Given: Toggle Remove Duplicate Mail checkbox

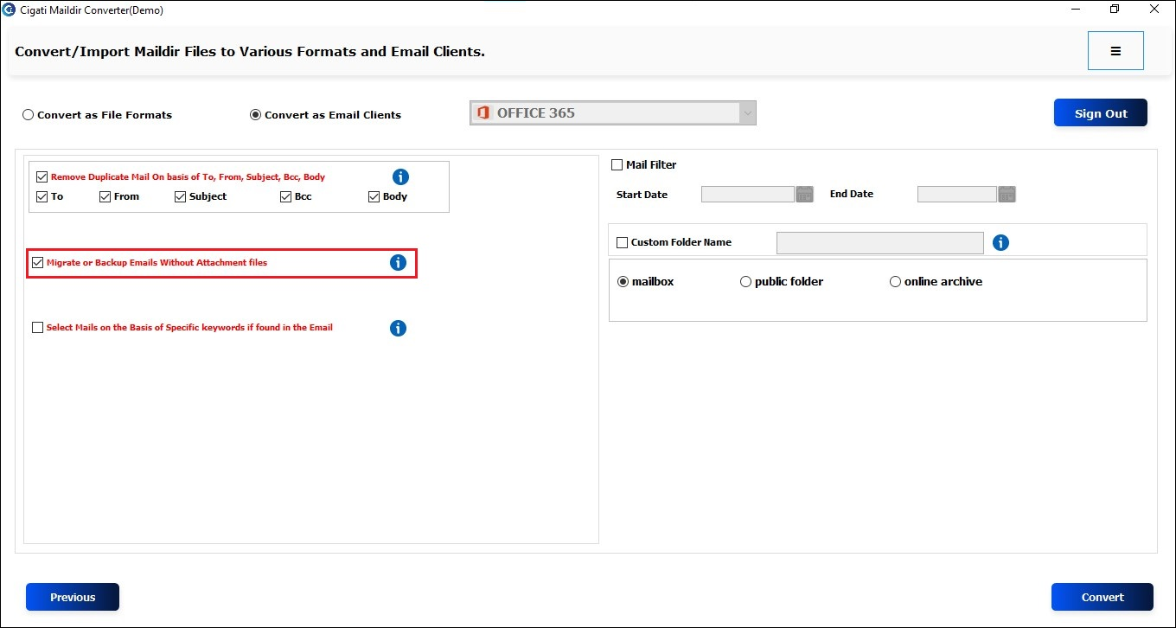Looking at the screenshot, I should (42, 176).
